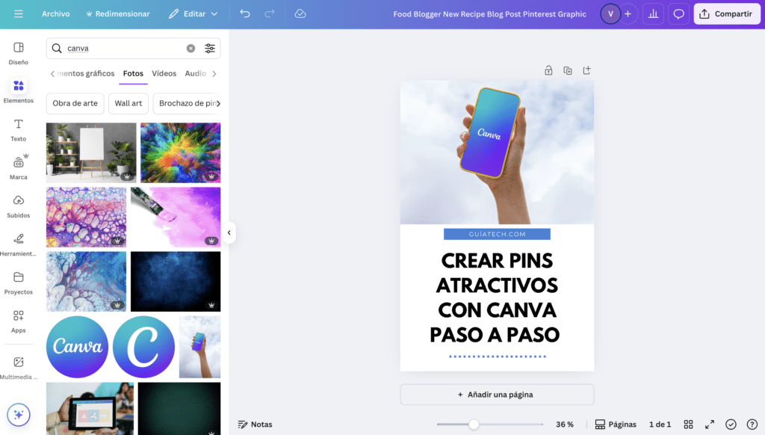Open the Notas panel
Viewport: 765px width, 435px height.
(255, 425)
